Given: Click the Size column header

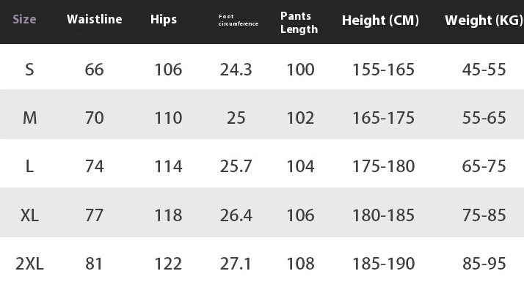Looking at the screenshot, I should point(24,19).
